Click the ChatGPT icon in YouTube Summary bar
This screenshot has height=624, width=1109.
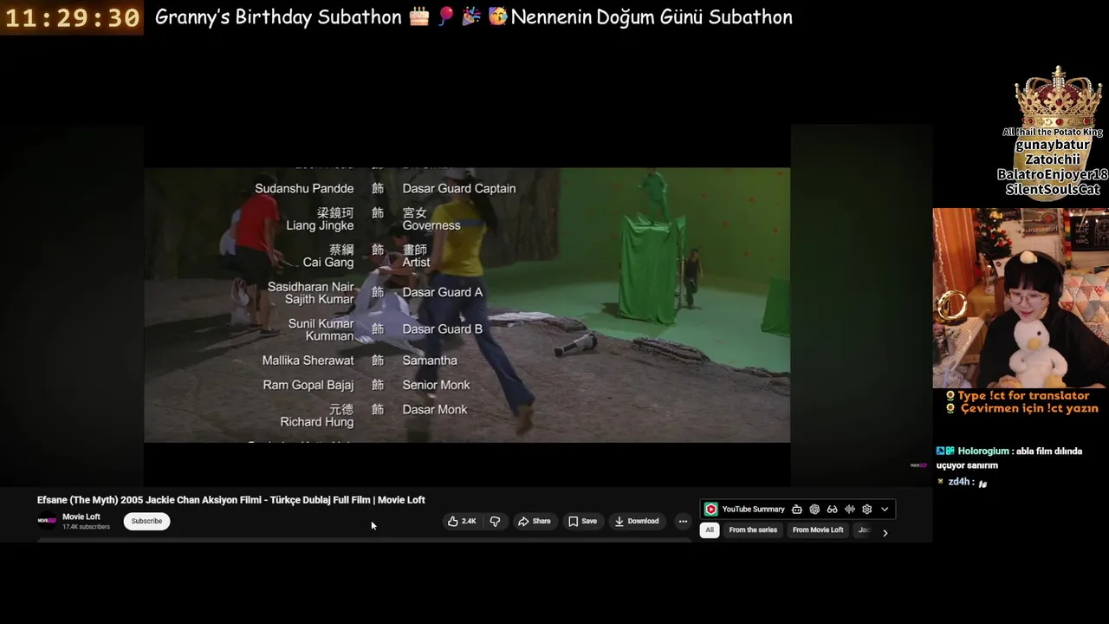[814, 509]
